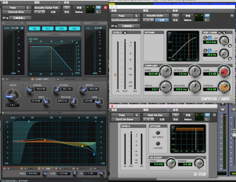Screen dimensions: 236x182
Task: Open Acoustic Guitar Folk preset dropdown
Action: click(x=47, y=8)
